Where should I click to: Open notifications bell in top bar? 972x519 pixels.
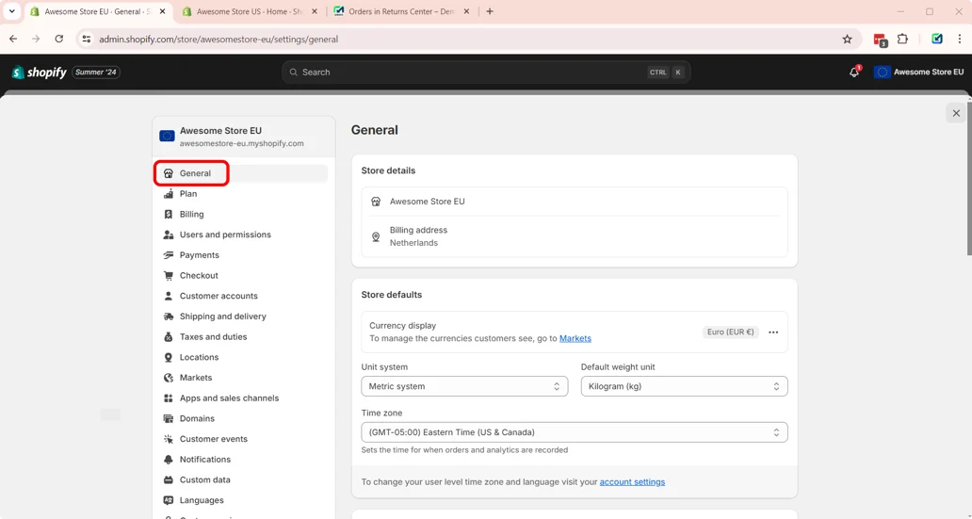click(x=854, y=72)
